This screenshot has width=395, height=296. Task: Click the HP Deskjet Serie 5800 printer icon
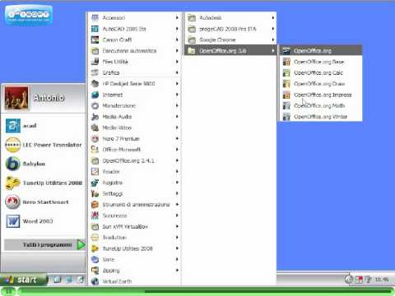[95, 84]
